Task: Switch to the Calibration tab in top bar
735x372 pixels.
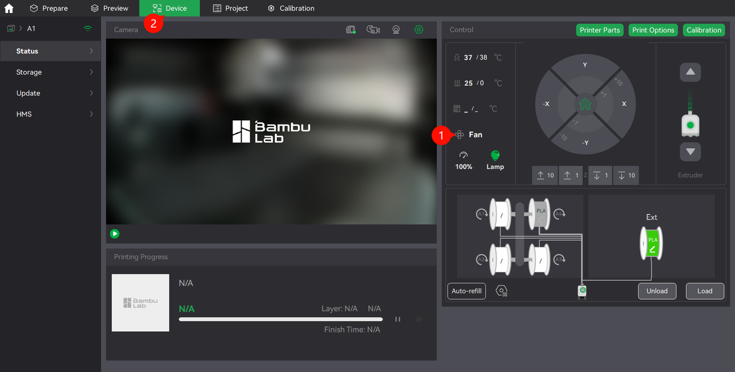Action: pos(291,8)
